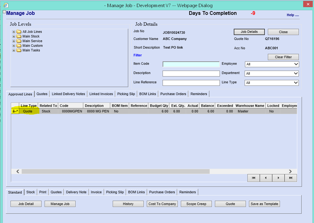This screenshot has height=223, width=314.
Task: Open the Employee filter dropdown
Action: pos(272,64)
